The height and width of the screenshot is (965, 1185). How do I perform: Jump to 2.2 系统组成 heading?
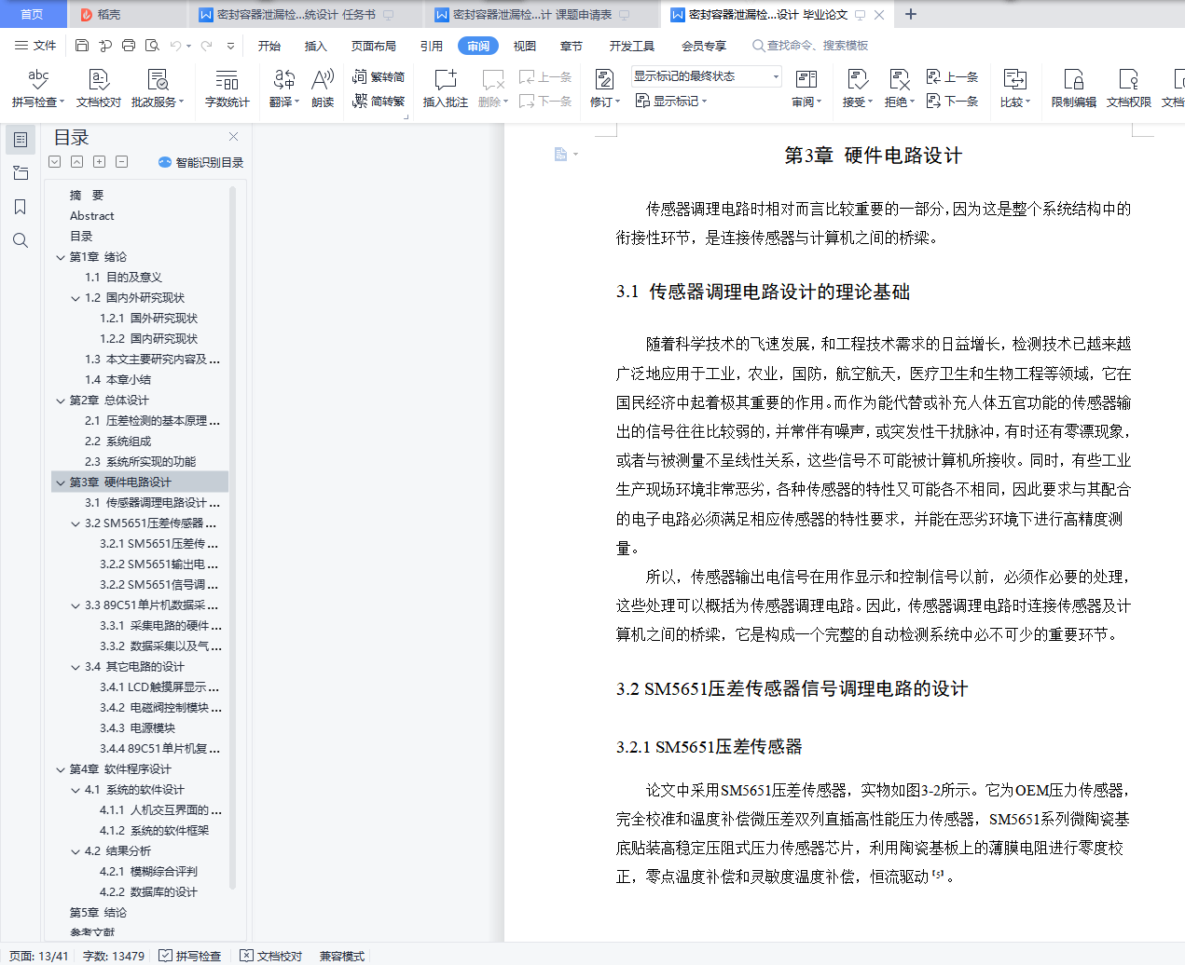click(117, 442)
